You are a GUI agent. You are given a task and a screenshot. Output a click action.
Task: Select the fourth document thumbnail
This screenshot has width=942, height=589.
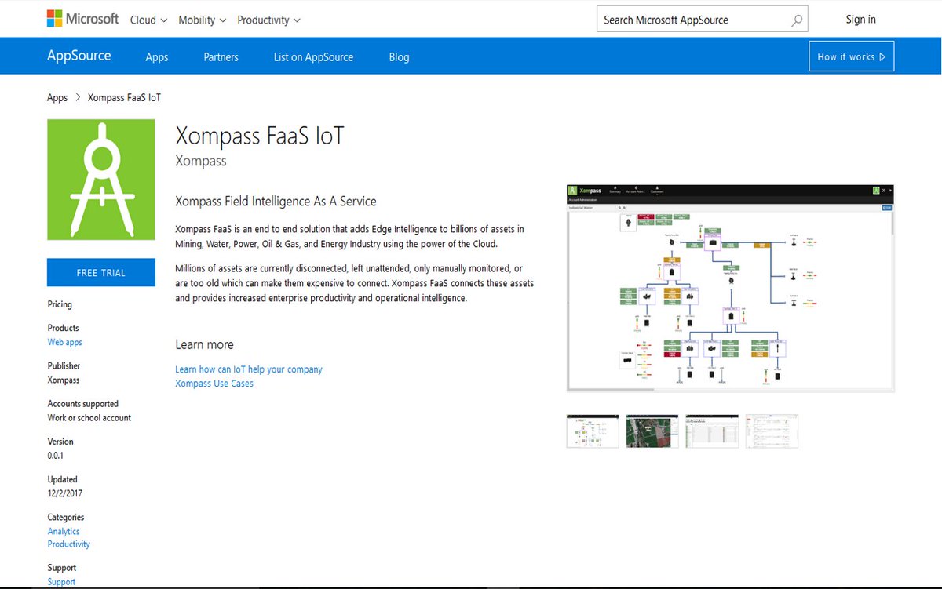tap(772, 431)
